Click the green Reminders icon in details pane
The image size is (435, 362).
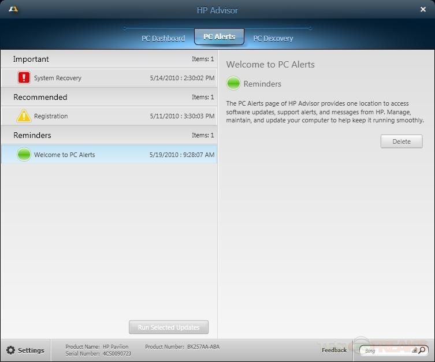(233, 84)
